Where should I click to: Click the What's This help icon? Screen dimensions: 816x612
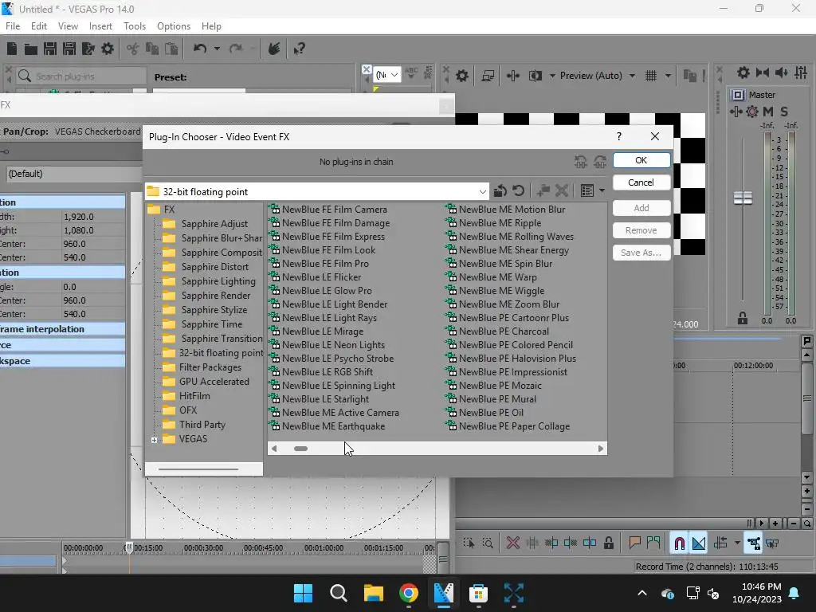point(299,49)
